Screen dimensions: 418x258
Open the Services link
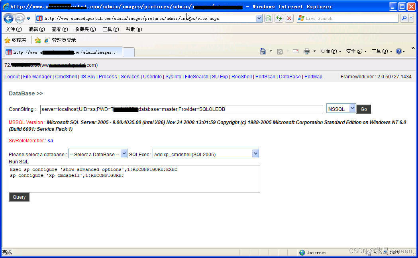pyautogui.click(x=130, y=77)
